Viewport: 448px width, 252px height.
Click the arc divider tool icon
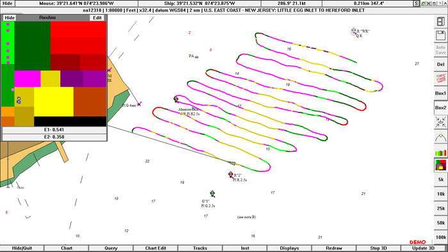[x=440, y=136]
